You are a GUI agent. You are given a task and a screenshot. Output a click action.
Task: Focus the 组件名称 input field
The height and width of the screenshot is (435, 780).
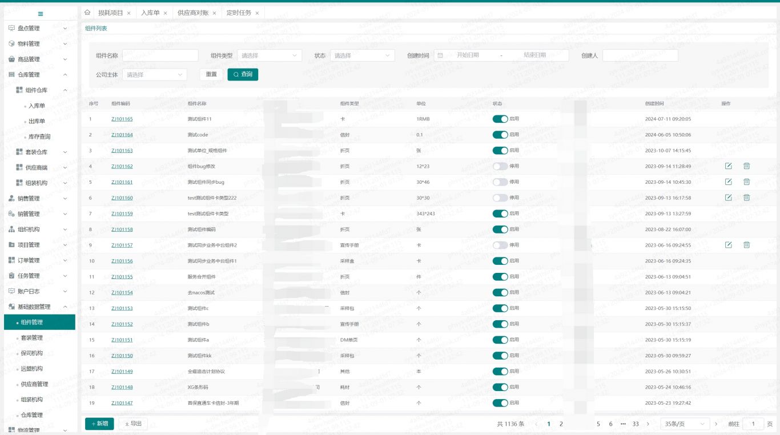pos(160,55)
